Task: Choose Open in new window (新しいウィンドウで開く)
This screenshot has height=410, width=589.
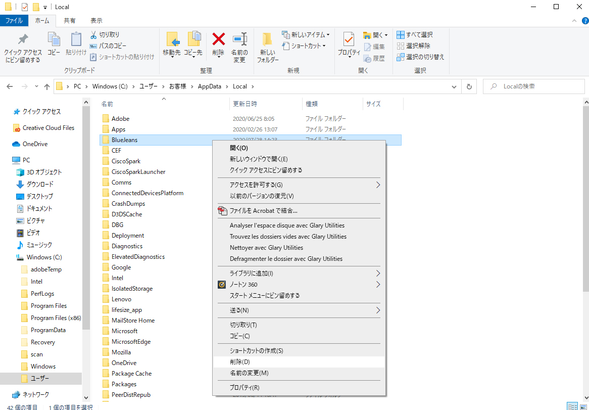Action: click(x=299, y=159)
